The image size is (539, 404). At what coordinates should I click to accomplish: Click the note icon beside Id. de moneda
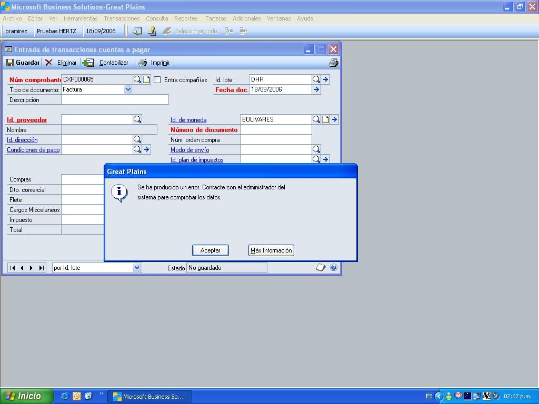(325, 119)
